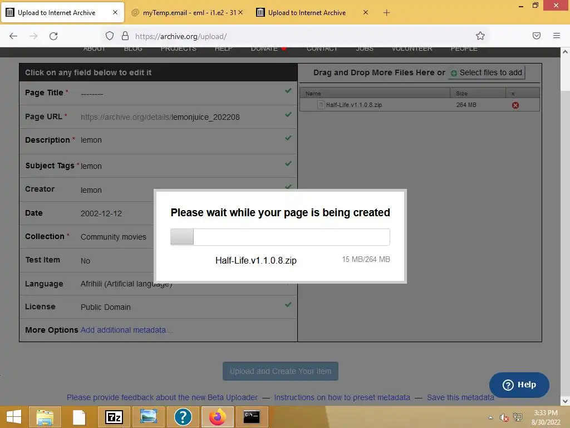Click Save this metadata link

point(460,397)
